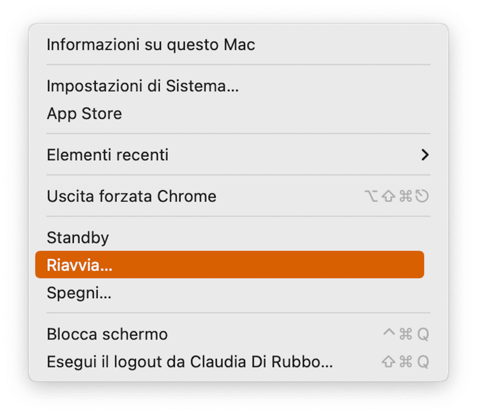Click the Option key symbol beside Uscita forzata
This screenshot has height=415, width=477.
click(x=371, y=196)
